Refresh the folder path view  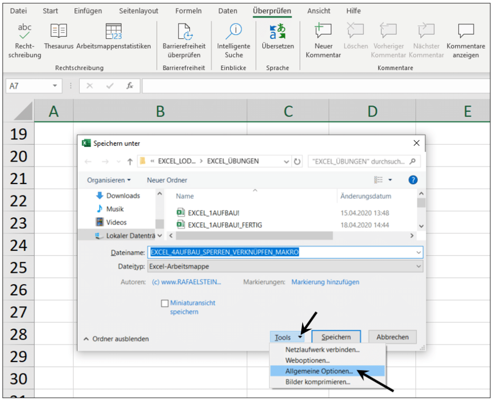297,161
